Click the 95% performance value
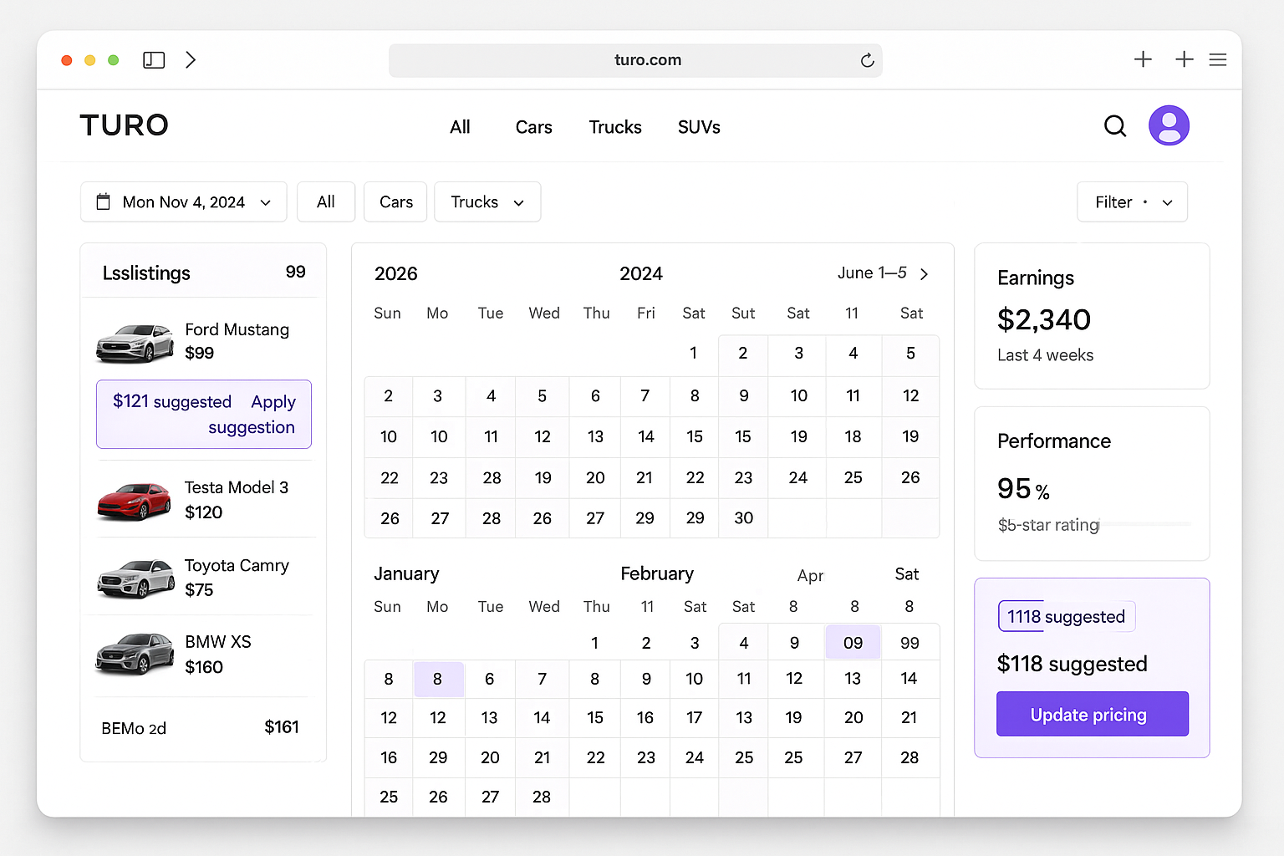The width and height of the screenshot is (1284, 856). coord(1023,488)
